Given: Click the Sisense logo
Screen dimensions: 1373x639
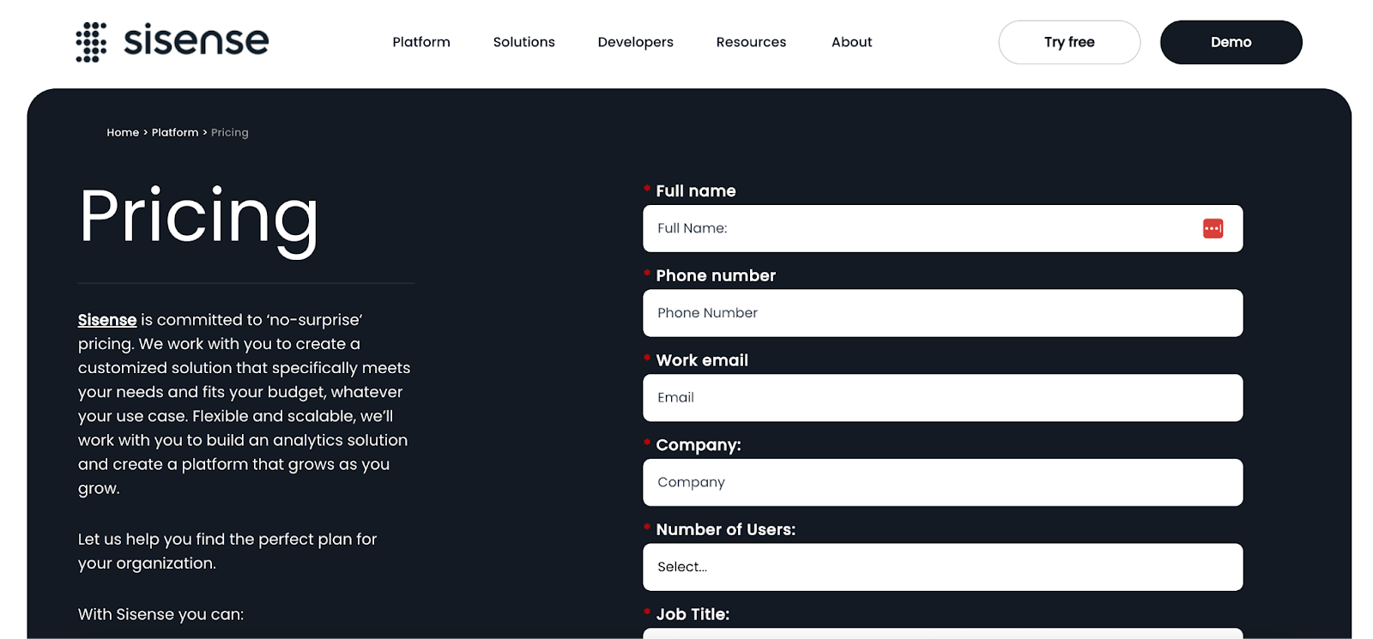Looking at the screenshot, I should coord(172,42).
